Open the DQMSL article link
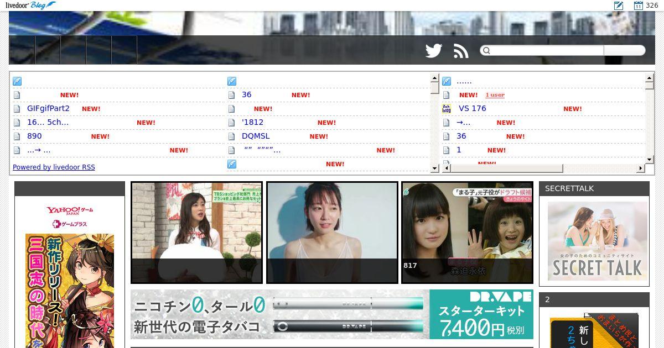The width and height of the screenshot is (664, 348). click(x=256, y=136)
